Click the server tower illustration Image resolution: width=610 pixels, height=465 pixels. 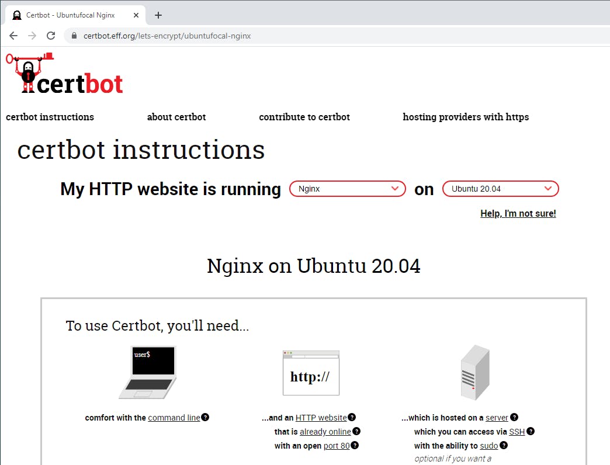tap(475, 373)
